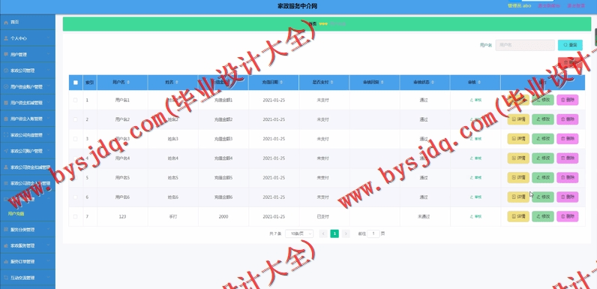Expand the 互动交流管理 sidebar menu
The height and width of the screenshot is (289, 597).
28,278
